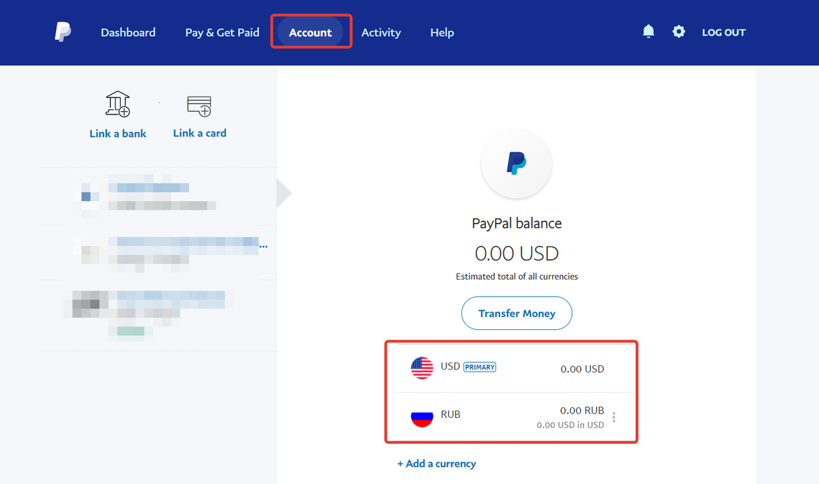The image size is (819, 484).
Task: Click Estimated total of all currencies text
Action: pyautogui.click(x=517, y=277)
